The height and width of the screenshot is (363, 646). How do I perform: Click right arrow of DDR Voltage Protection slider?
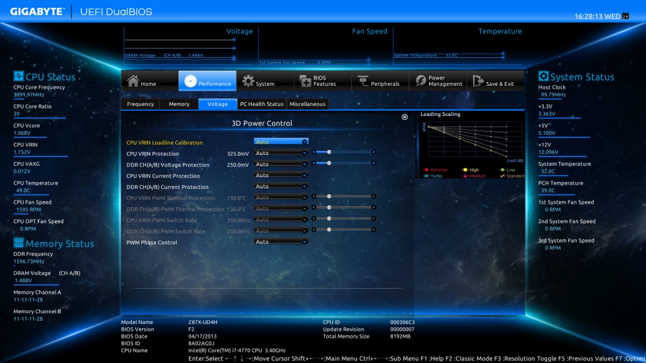tap(373, 163)
